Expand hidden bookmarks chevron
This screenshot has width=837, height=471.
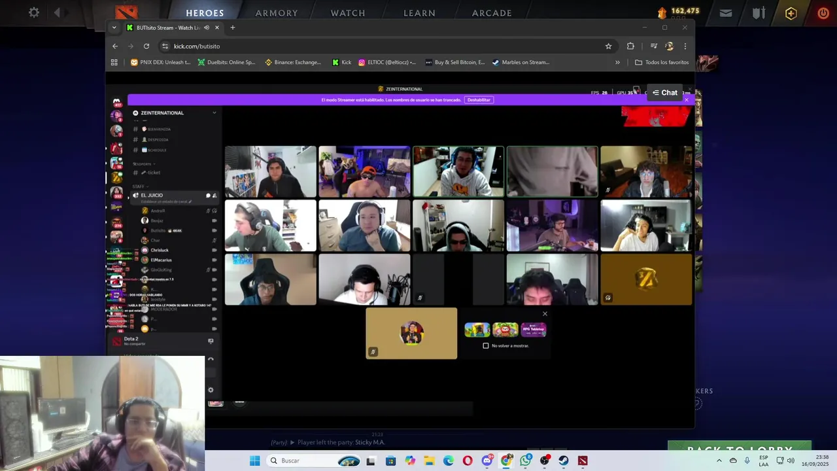(x=617, y=62)
